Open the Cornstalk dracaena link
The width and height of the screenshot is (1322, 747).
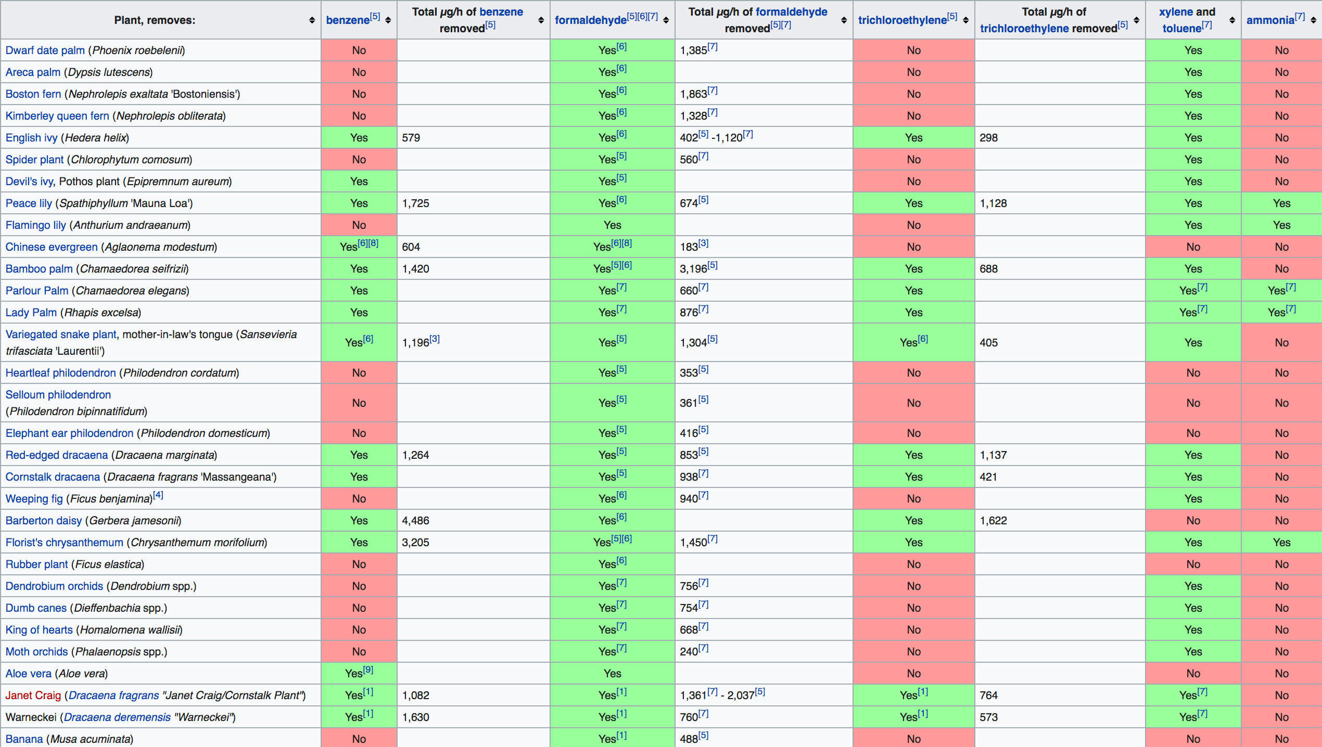pyautogui.click(x=53, y=477)
